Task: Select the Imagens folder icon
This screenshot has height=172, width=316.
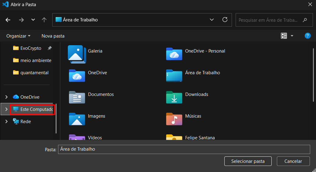Action: (x=77, y=119)
